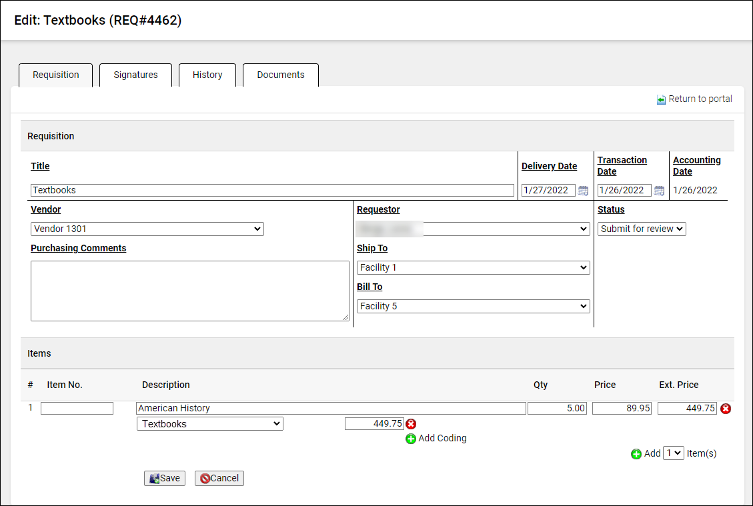Open the item quantity dropdown next to Add
This screenshot has height=506, width=753.
tap(674, 453)
